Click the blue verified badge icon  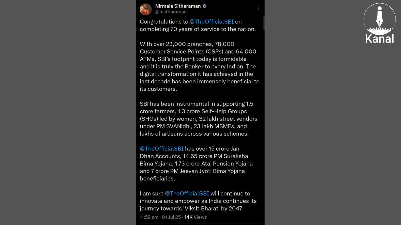coord(205,6)
